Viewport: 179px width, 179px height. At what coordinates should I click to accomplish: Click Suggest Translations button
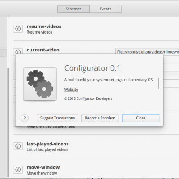point(57,118)
